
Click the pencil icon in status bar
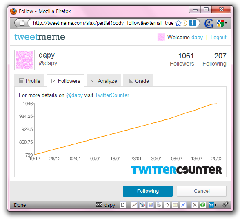tap(134, 205)
